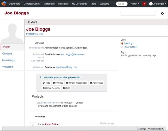This screenshot has width=168, height=131.
Task: Download the vCard
Action: 32,22
